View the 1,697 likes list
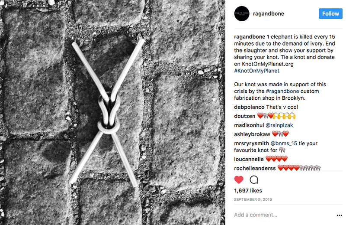The height and width of the screenshot is (225, 346). [x=248, y=190]
